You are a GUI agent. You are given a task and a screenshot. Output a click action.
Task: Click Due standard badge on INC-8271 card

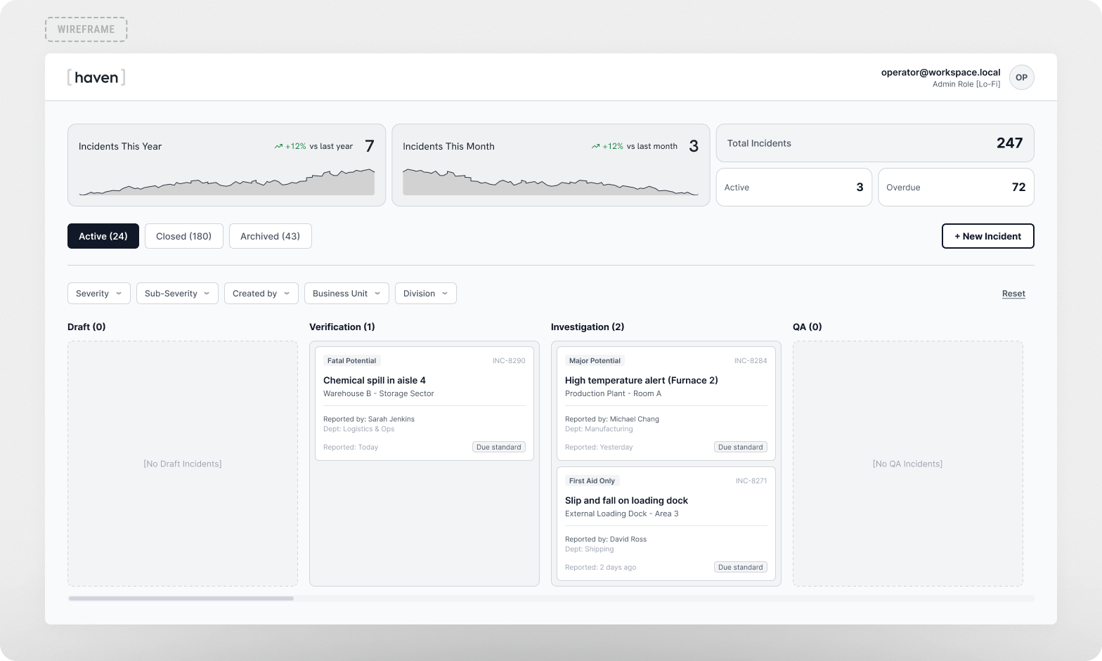click(x=741, y=567)
